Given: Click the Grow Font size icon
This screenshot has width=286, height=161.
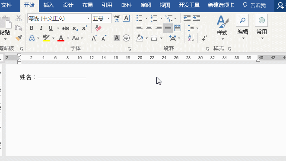Looking at the screenshot, I should [94, 38].
